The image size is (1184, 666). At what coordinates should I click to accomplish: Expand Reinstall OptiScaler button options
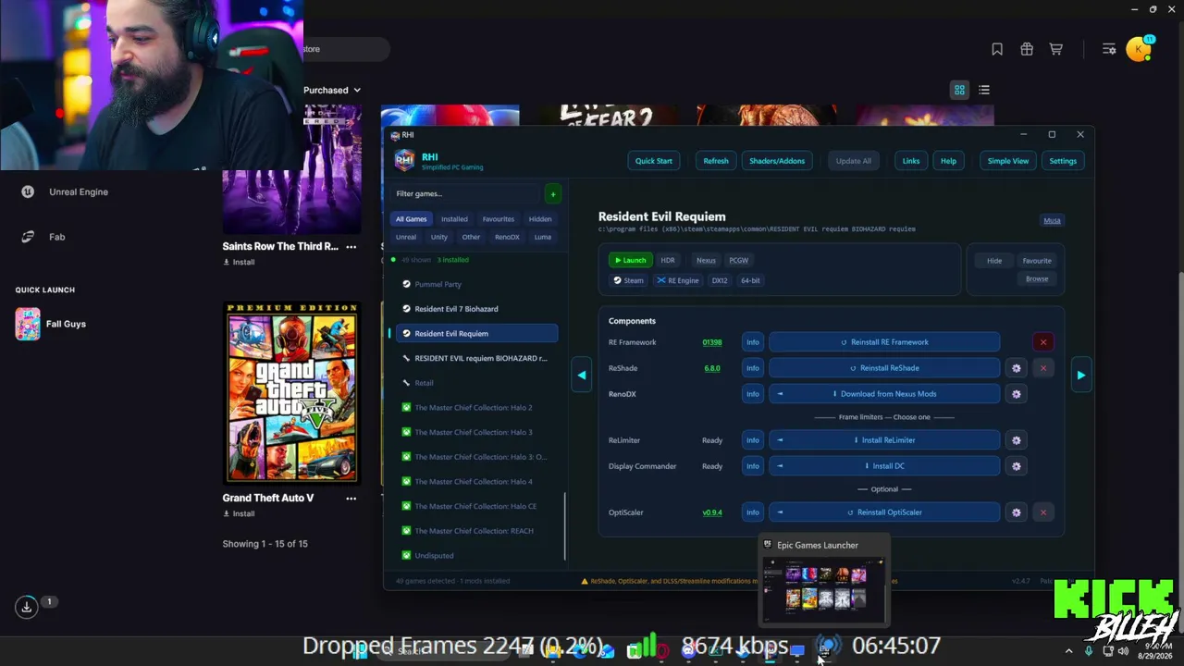780,512
